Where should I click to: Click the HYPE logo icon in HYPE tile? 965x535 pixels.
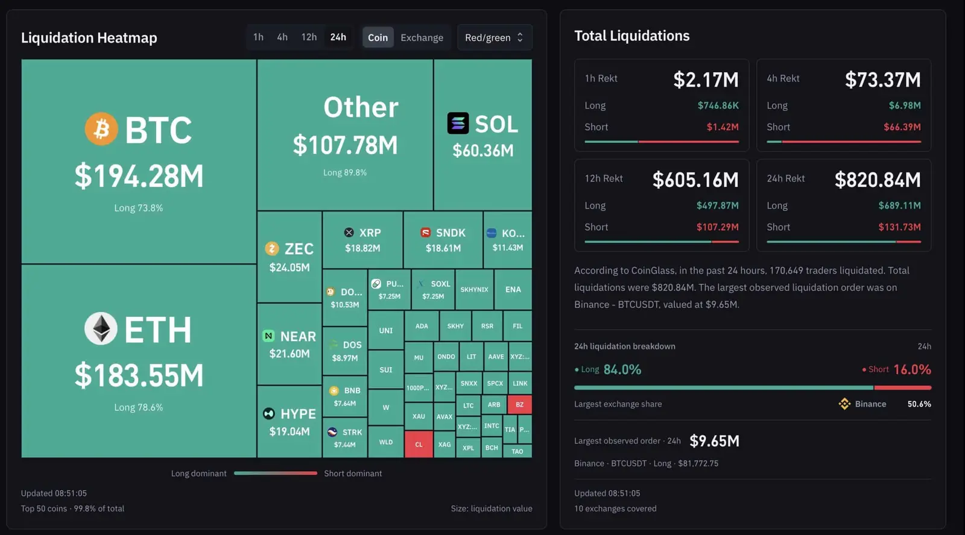(269, 413)
